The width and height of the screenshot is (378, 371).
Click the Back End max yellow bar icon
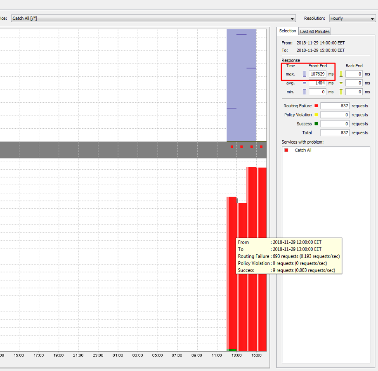click(x=341, y=74)
